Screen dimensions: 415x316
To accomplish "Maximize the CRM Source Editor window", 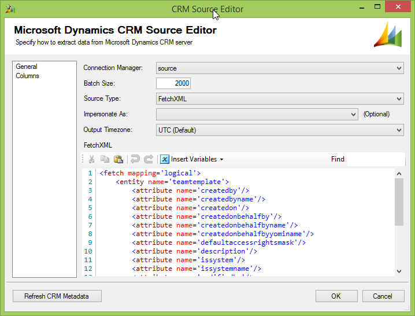I will (377, 7).
